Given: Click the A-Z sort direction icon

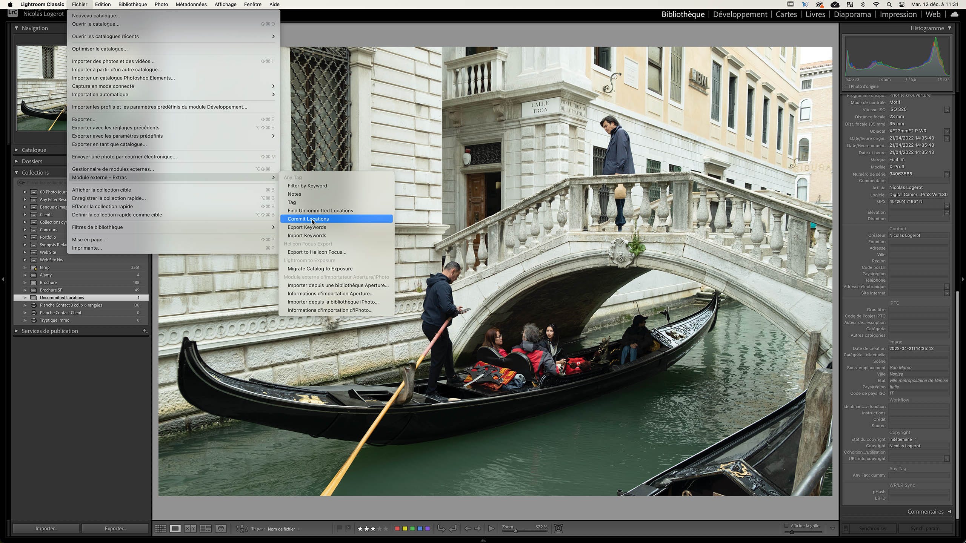Looking at the screenshot, I should click(x=241, y=529).
